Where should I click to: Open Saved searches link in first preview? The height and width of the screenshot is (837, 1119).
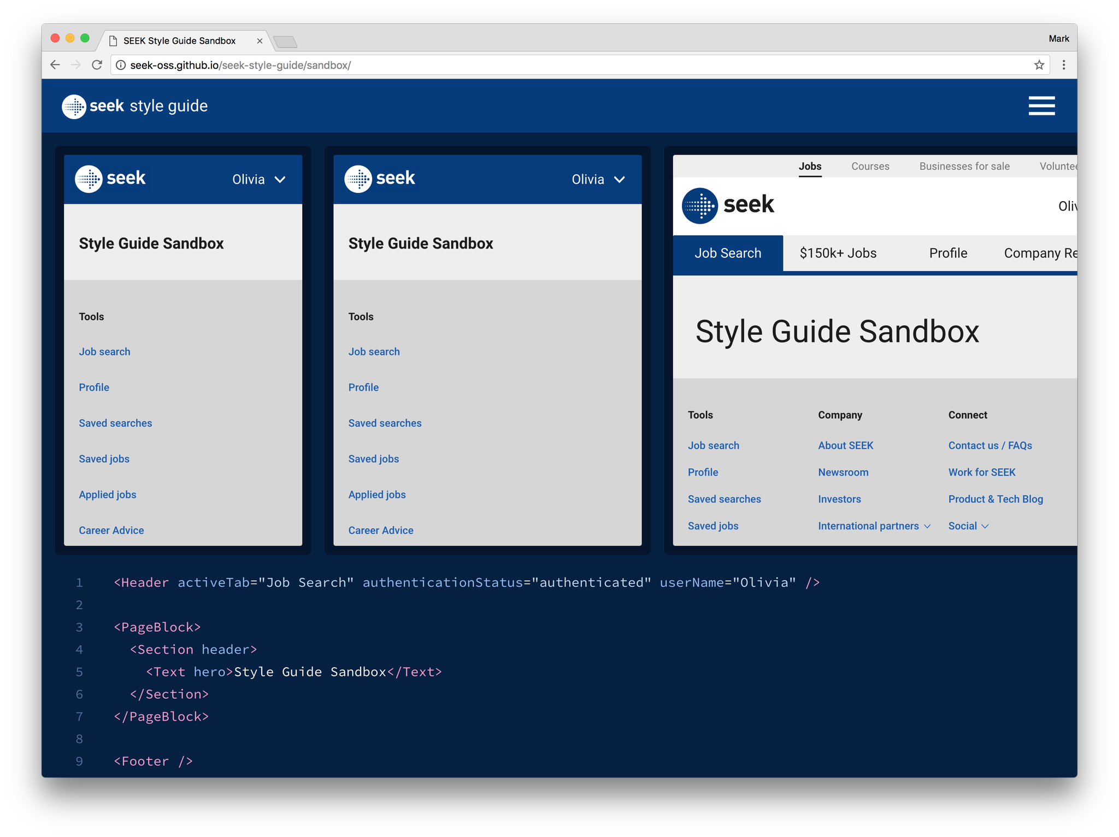[x=115, y=423]
